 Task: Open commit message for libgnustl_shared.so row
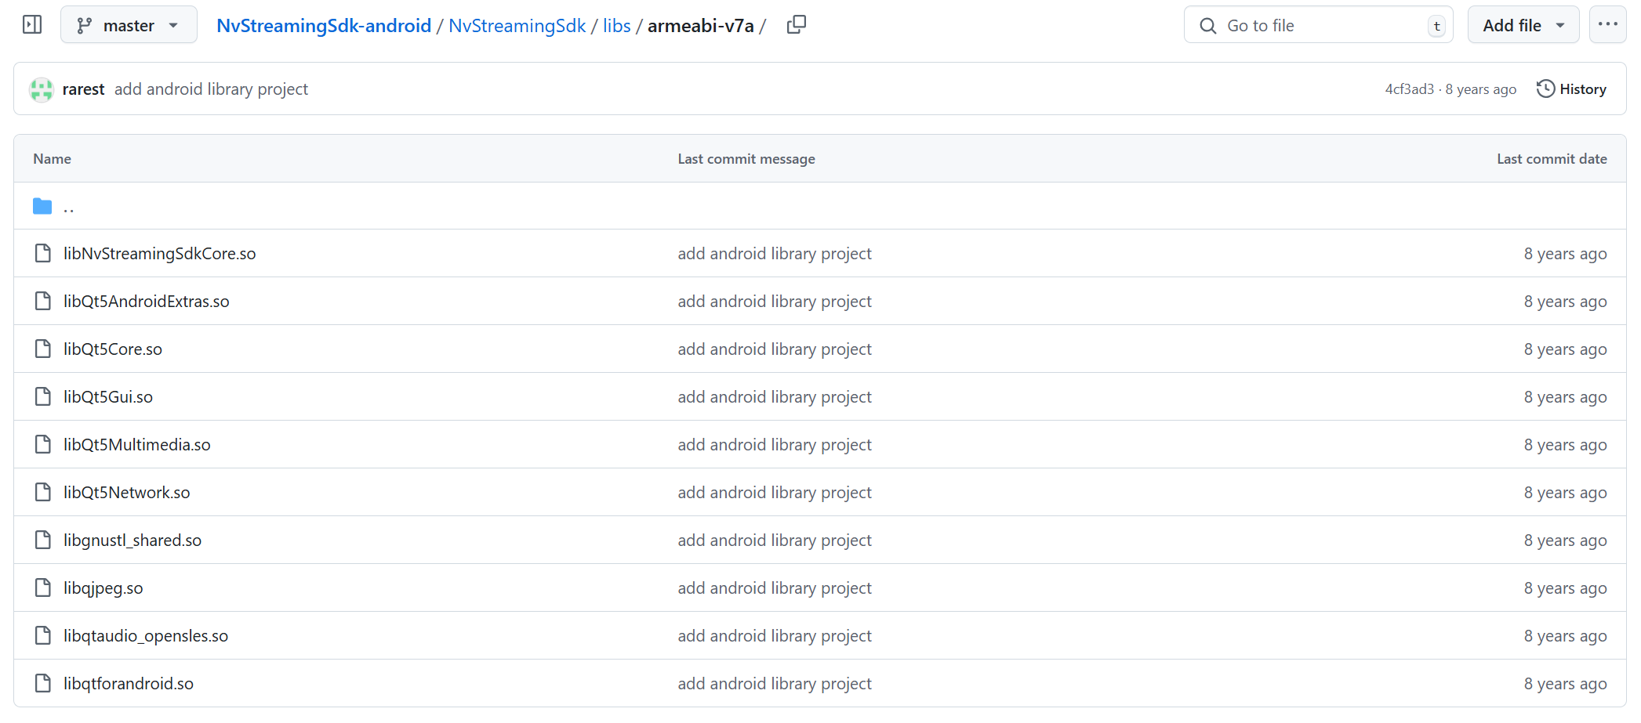(x=775, y=540)
